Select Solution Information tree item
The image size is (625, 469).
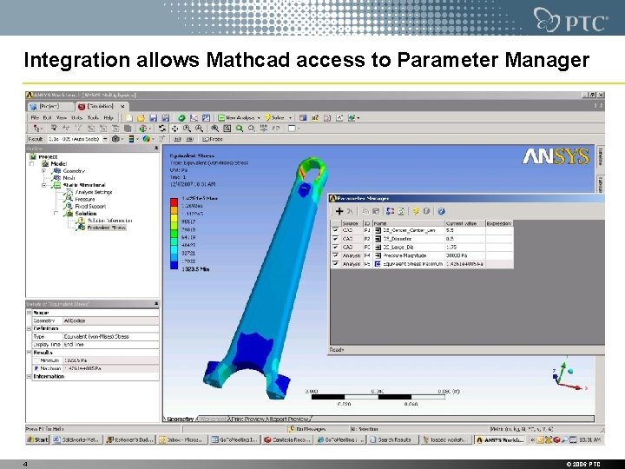click(109, 221)
